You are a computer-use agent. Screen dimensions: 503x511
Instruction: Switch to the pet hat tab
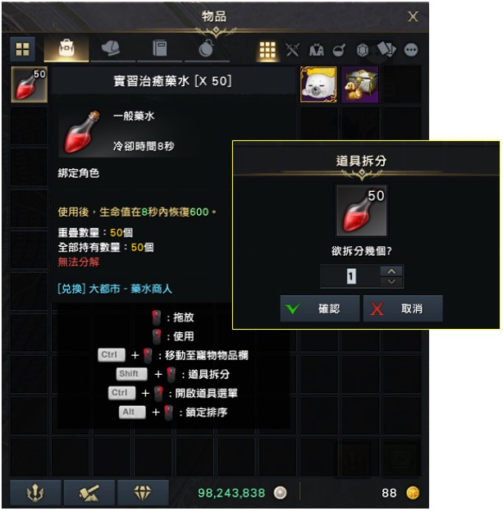click(112, 49)
